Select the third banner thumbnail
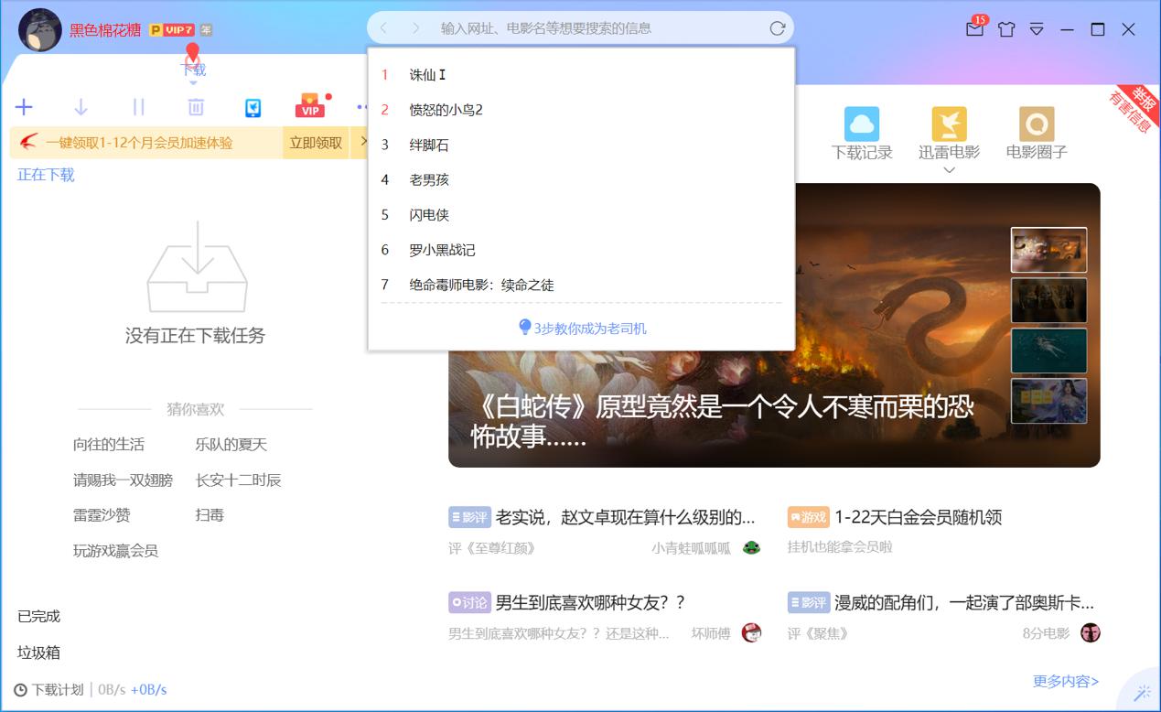This screenshot has height=712, width=1161. click(1048, 351)
